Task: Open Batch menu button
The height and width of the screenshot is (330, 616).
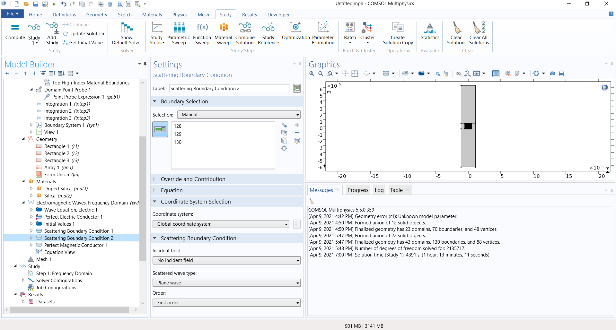Action: click(350, 33)
